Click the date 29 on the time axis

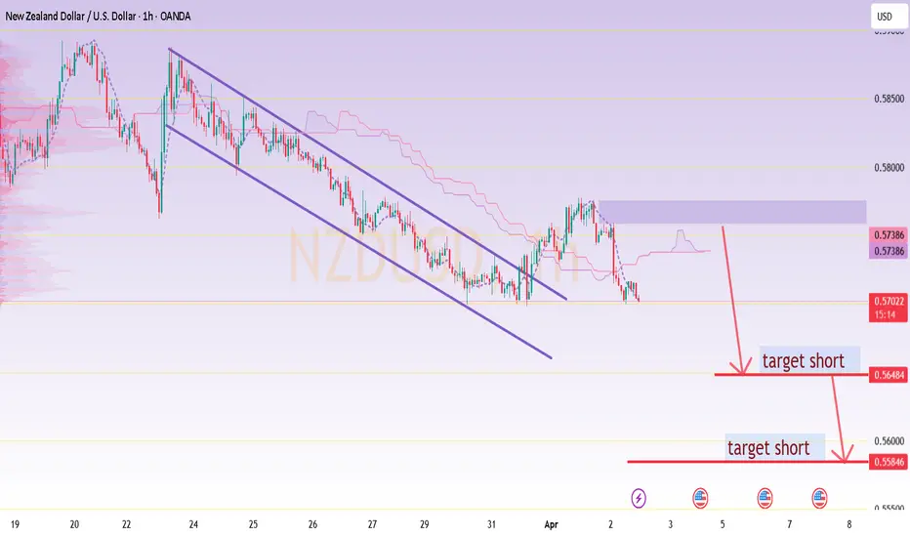point(424,524)
